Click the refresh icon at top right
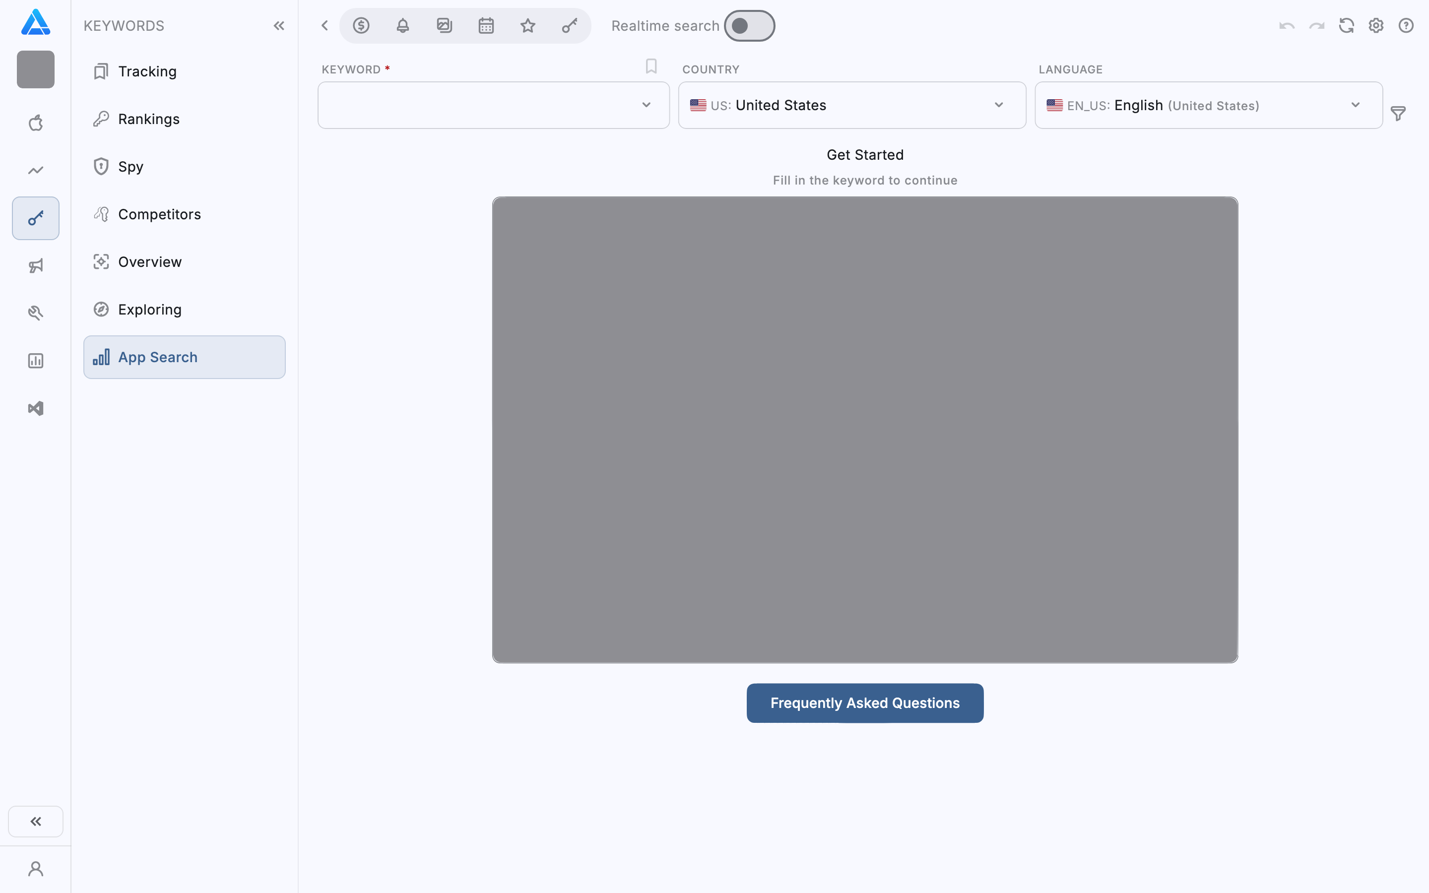Image resolution: width=1429 pixels, height=893 pixels. pyautogui.click(x=1346, y=25)
